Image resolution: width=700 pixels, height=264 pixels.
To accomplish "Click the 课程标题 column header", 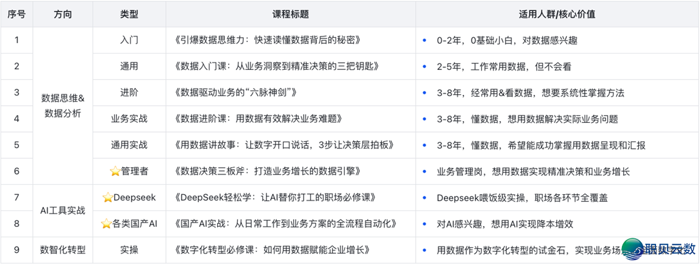I will [x=291, y=14].
